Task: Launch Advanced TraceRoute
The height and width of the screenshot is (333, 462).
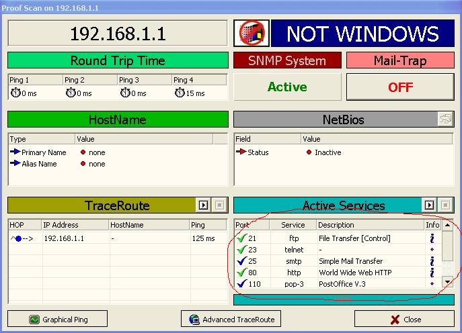Action: click(231, 319)
